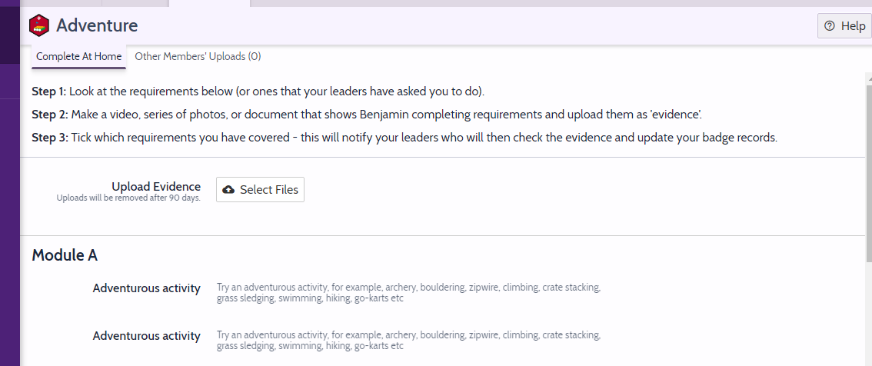Click the Module A heading
Screen dimensions: 872x366
coord(65,255)
